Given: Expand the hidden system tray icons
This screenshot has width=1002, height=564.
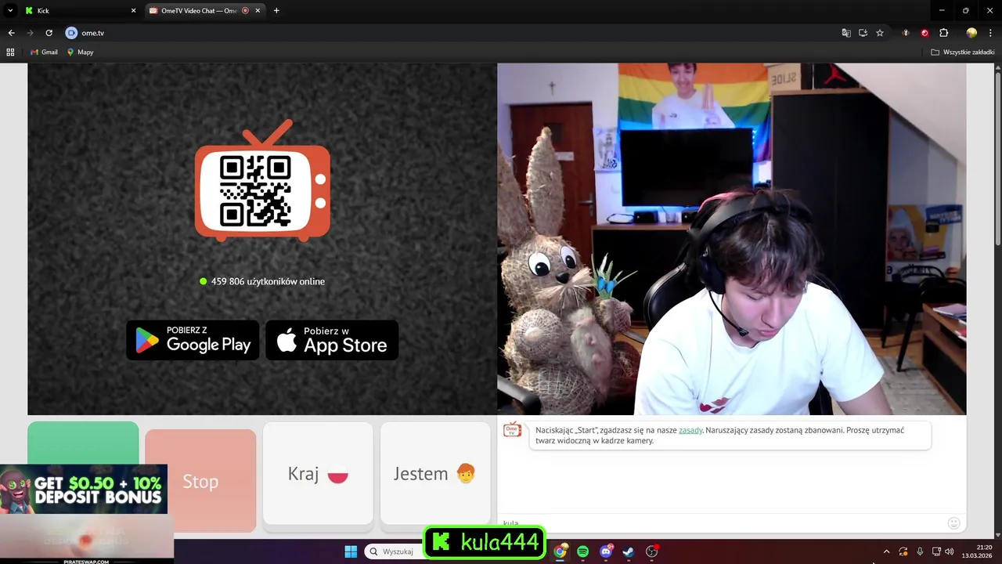Looking at the screenshot, I should pyautogui.click(x=886, y=551).
